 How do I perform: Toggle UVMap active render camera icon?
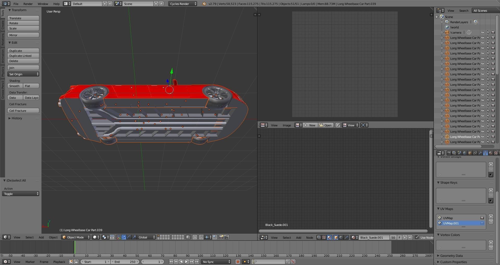point(482,218)
